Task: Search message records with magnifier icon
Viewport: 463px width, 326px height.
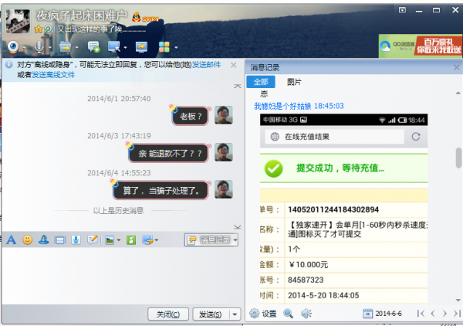Action: pos(288,314)
